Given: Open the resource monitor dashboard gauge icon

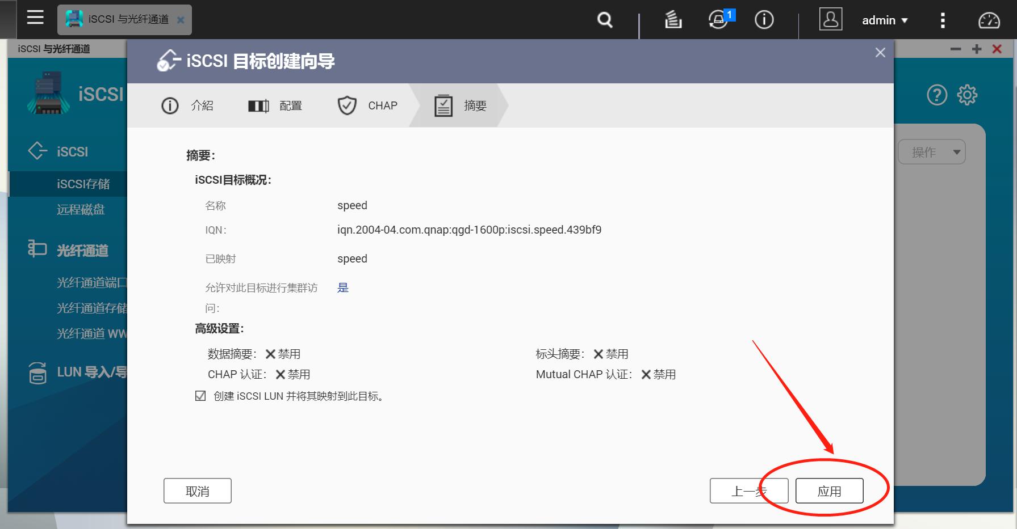Looking at the screenshot, I should click(x=989, y=20).
